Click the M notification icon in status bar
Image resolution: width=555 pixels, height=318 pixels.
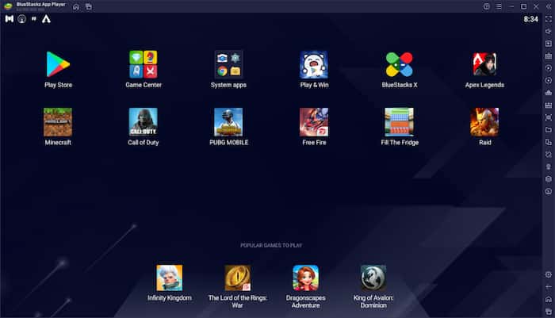(10, 19)
